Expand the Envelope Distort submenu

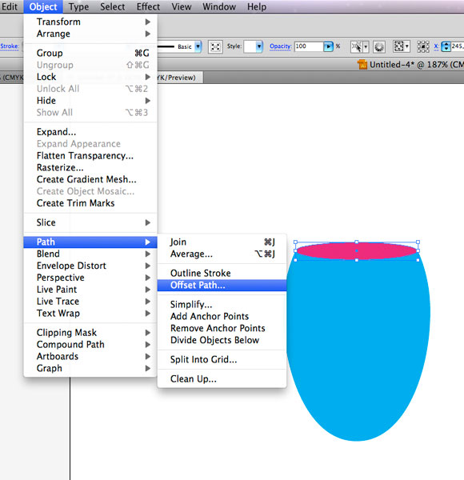tap(90, 266)
